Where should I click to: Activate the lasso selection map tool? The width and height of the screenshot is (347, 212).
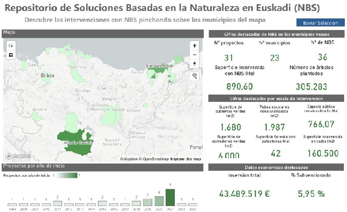pos(11,46)
